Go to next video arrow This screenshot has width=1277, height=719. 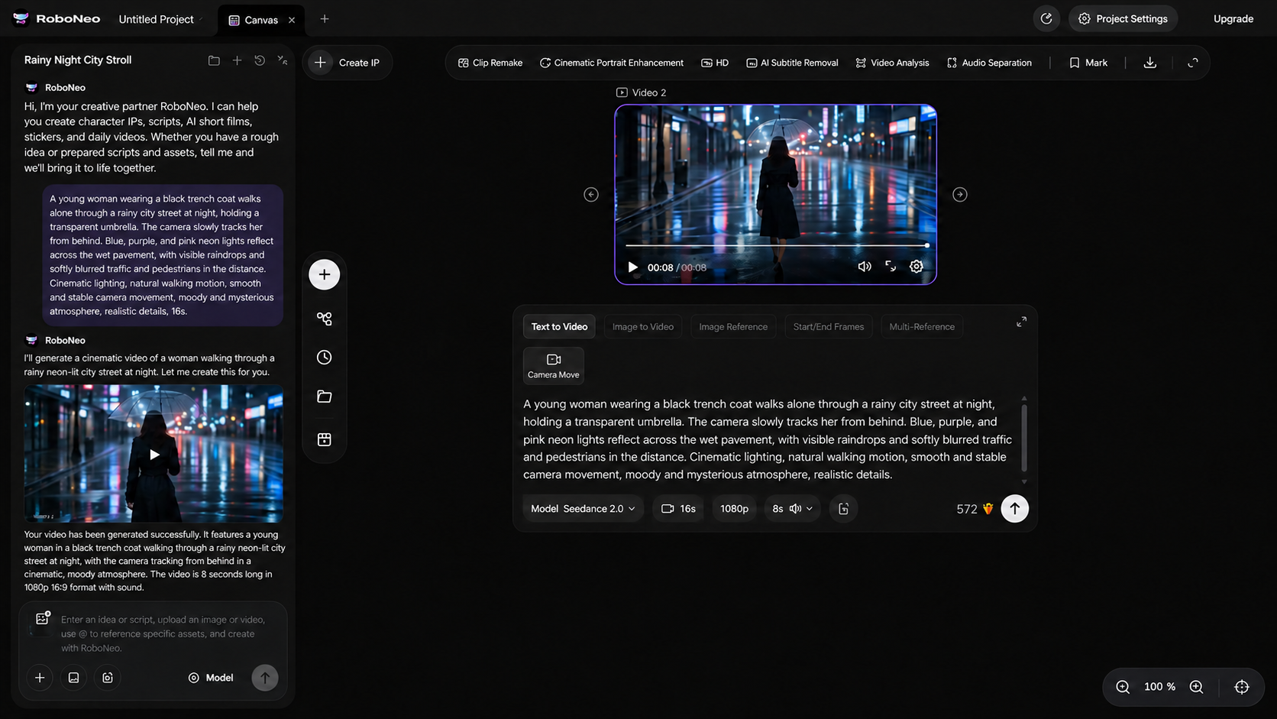pyautogui.click(x=960, y=195)
